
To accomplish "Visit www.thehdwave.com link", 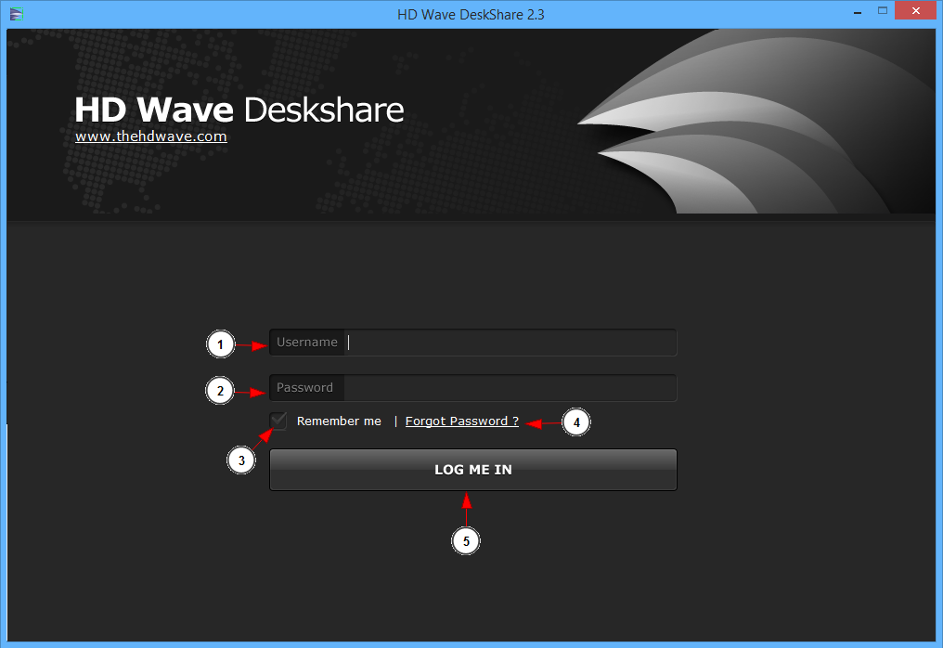I will tap(151, 136).
